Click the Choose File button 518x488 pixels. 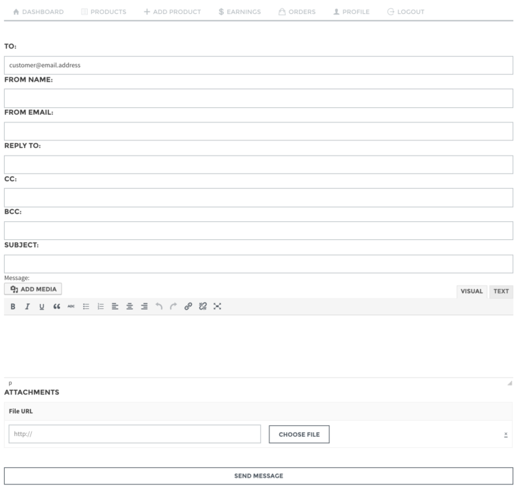pos(299,434)
